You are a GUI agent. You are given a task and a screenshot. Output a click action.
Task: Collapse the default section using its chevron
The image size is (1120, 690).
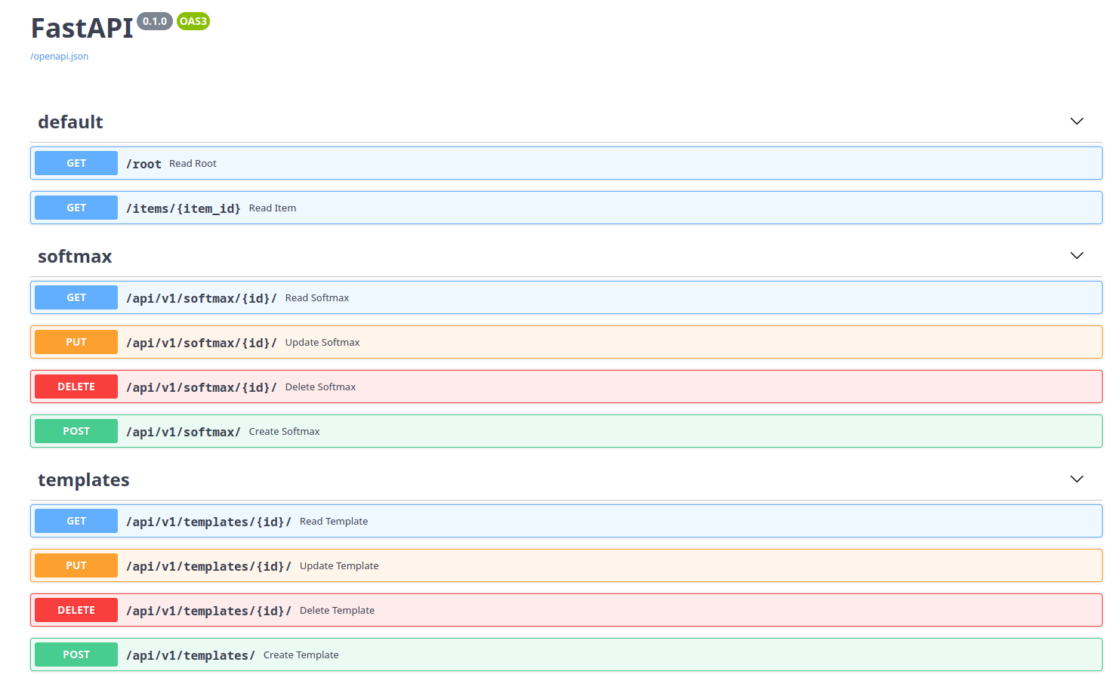pos(1075,121)
